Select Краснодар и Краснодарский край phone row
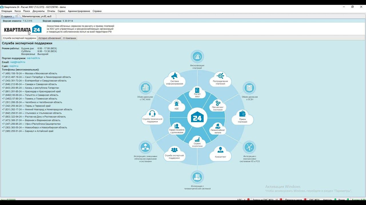The image size is (366, 205). pyautogui.click(x=31, y=91)
